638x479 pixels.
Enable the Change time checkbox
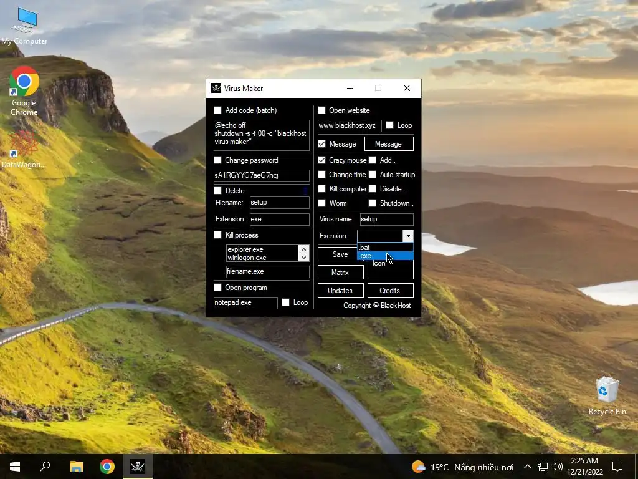click(x=322, y=175)
